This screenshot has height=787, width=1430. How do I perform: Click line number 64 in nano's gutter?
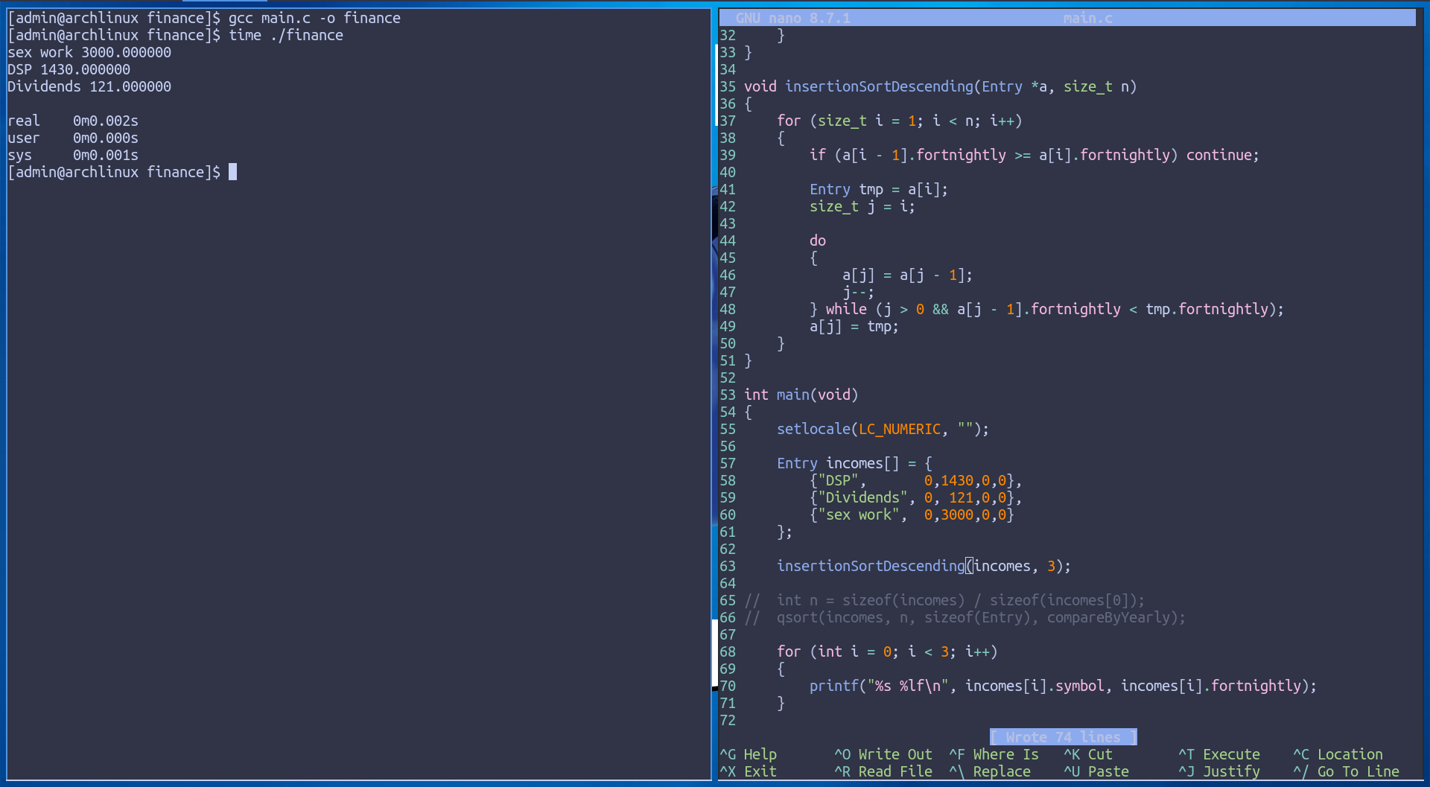tap(728, 583)
